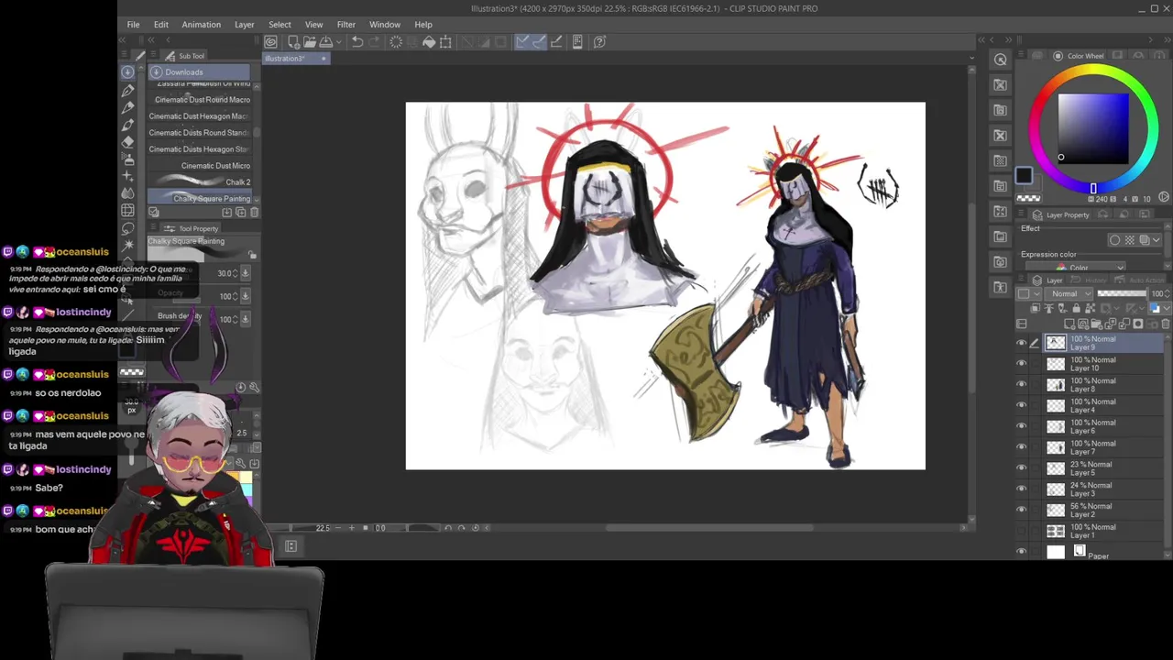Apply border effect in Layer Property

[1114, 240]
